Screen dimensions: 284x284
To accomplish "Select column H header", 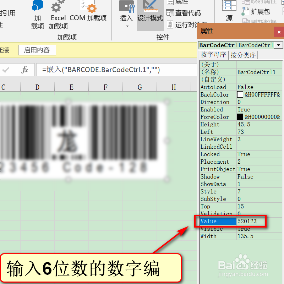I will pos(174,87).
